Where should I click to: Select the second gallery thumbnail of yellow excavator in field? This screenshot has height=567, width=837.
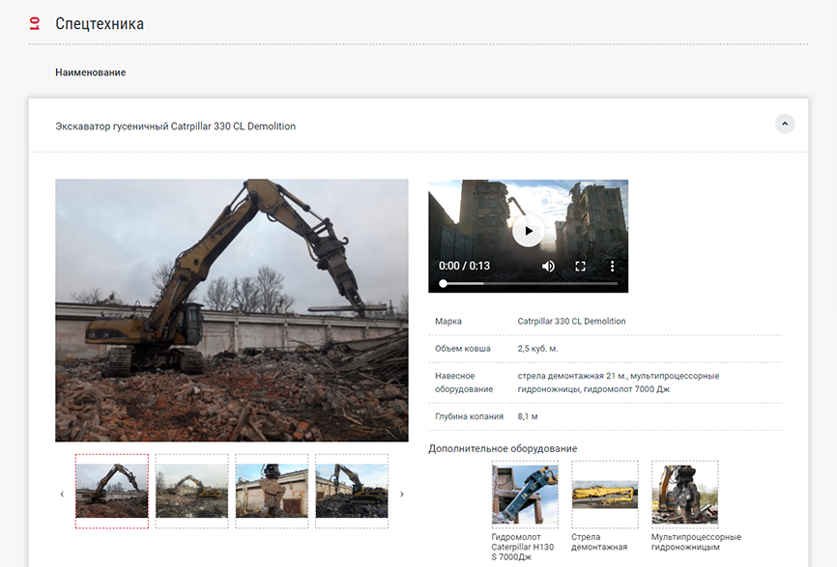192,492
